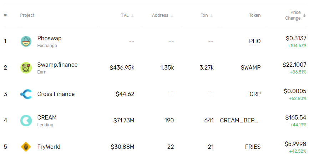Sort by TVL arrow icon
Viewport: 314px width, 157px height.
click(132, 16)
